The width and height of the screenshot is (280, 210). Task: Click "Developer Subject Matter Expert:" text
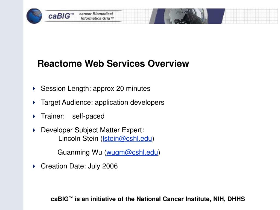(92, 130)
